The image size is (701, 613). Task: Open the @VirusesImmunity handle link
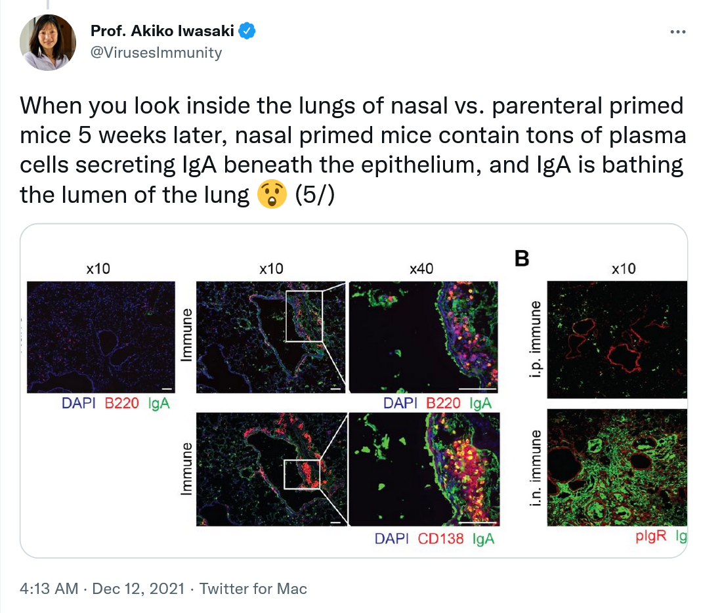155,53
